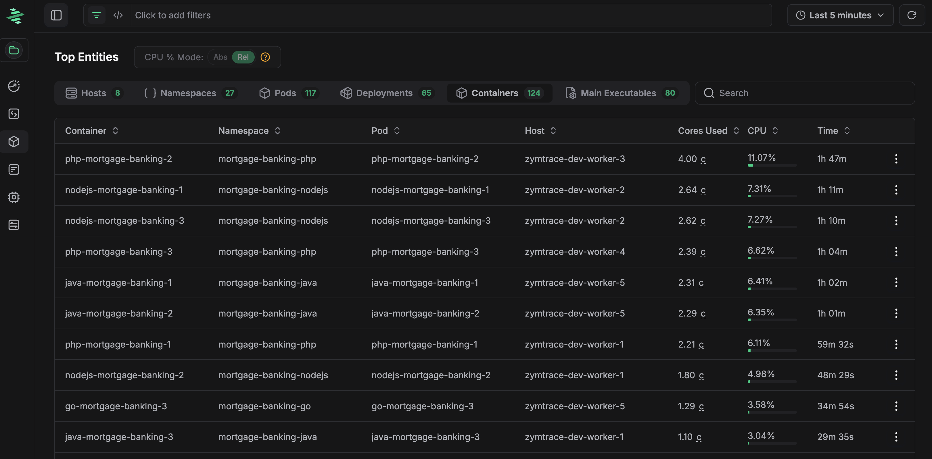Open row menu for go-mortgage-banking-3
932x459 pixels.
[x=896, y=406]
